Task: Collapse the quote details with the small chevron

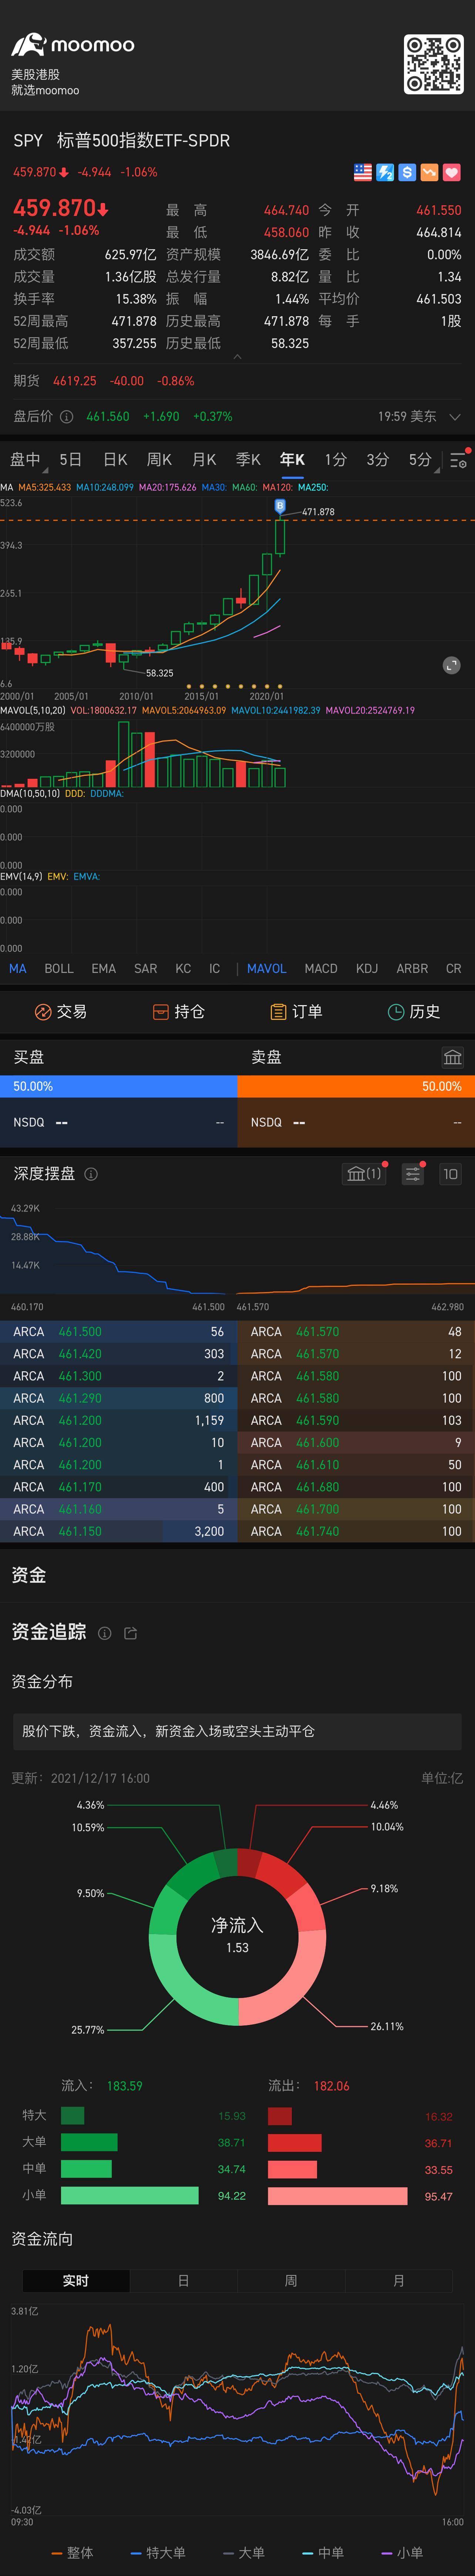Action: (x=237, y=356)
